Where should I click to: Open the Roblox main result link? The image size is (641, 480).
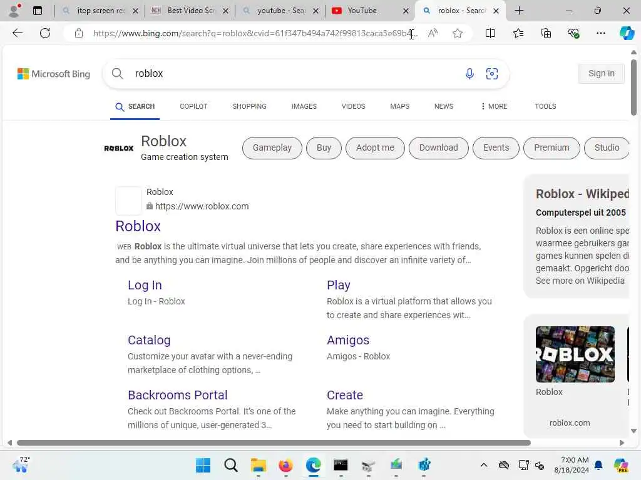138,226
